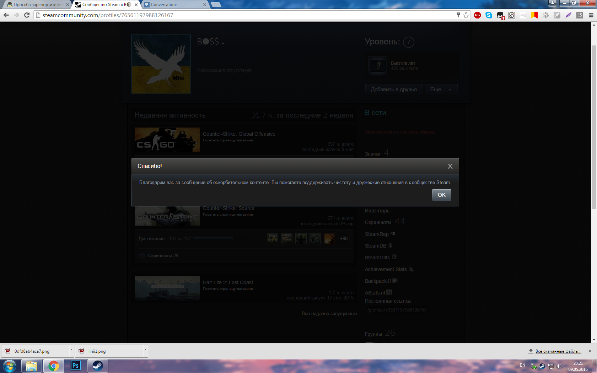Image resolution: width=597 pixels, height=373 pixels.
Task: Go forward in browser history
Action: (16, 15)
